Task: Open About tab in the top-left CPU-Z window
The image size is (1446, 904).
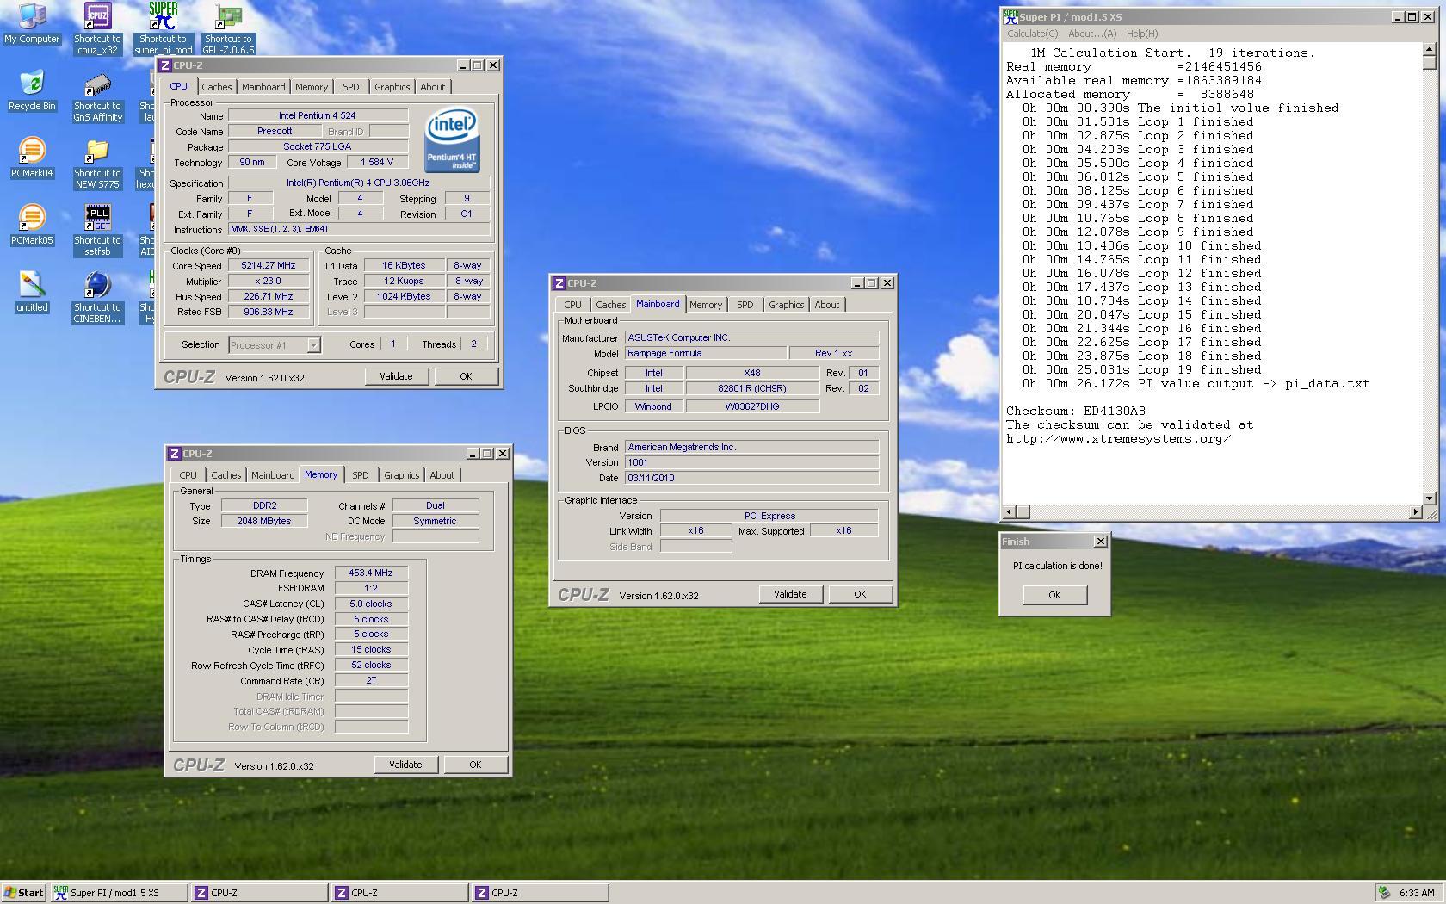Action: (x=432, y=87)
